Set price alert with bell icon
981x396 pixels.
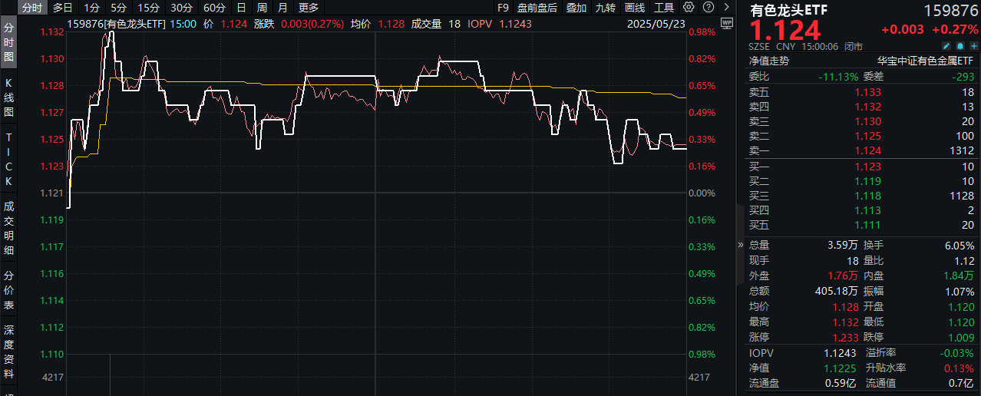point(958,46)
